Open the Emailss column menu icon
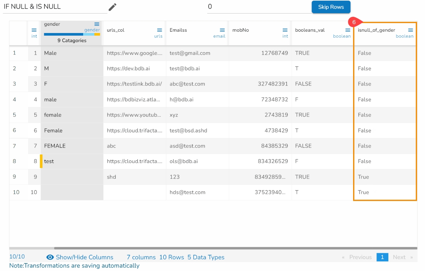The height and width of the screenshot is (271, 425). click(222, 30)
